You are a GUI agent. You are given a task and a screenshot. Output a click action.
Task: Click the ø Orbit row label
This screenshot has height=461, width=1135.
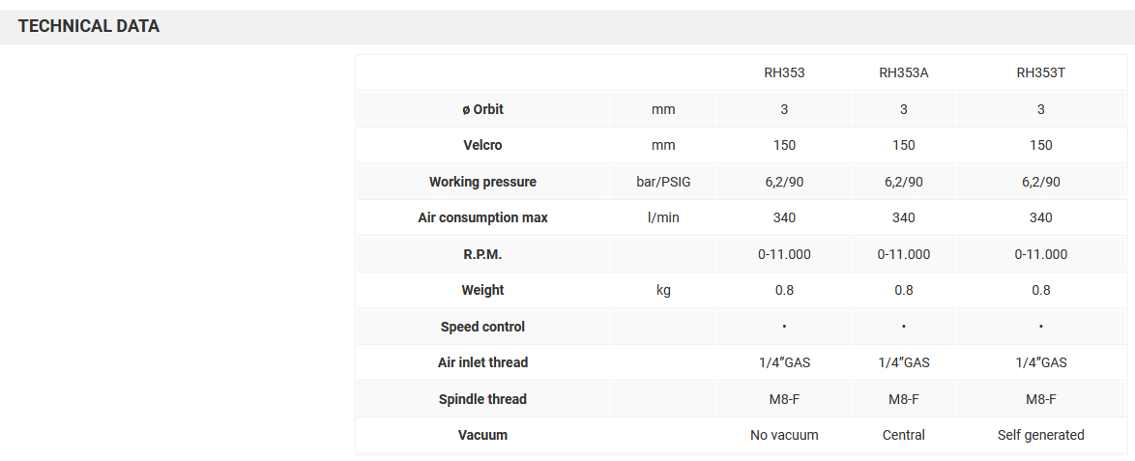tap(482, 109)
